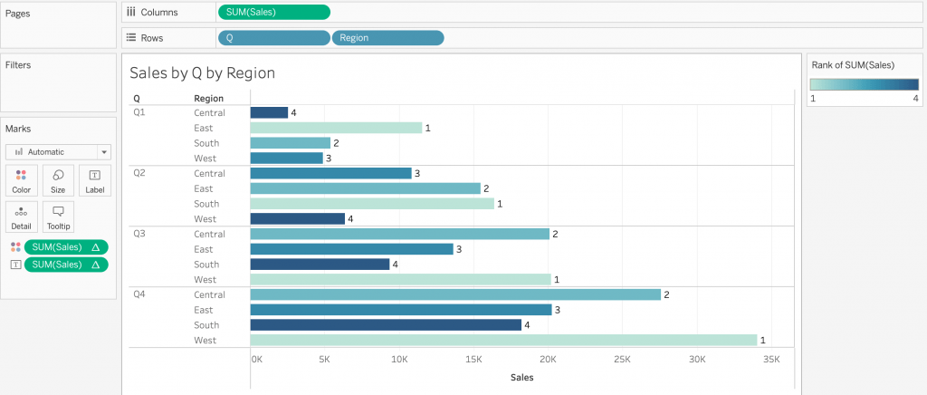Click the Region pill on Rows shelf
927x395 pixels.
387,38
